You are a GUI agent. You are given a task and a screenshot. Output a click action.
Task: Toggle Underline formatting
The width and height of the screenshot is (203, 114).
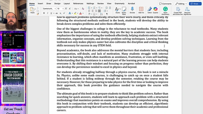coord(51,13)
